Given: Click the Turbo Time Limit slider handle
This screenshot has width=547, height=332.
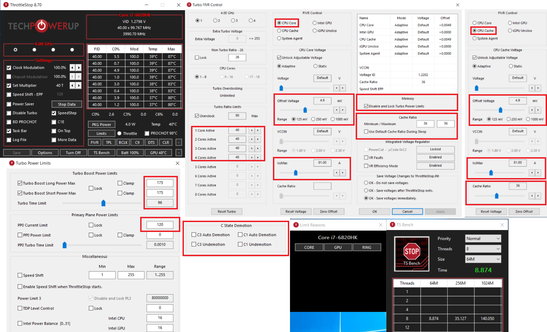Looking at the screenshot, I should (x=103, y=203).
